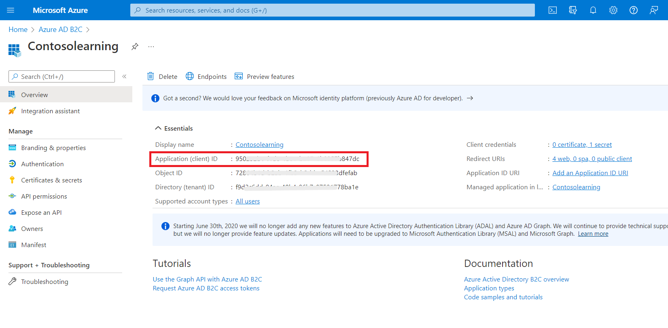This screenshot has width=668, height=328.
Task: Click the ADAL notice info icon
Action: (x=165, y=226)
